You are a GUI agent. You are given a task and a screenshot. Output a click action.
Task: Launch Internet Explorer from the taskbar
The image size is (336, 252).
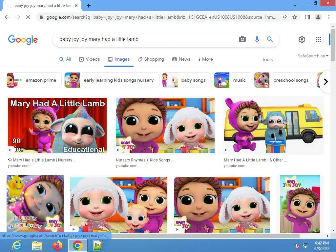17,245
